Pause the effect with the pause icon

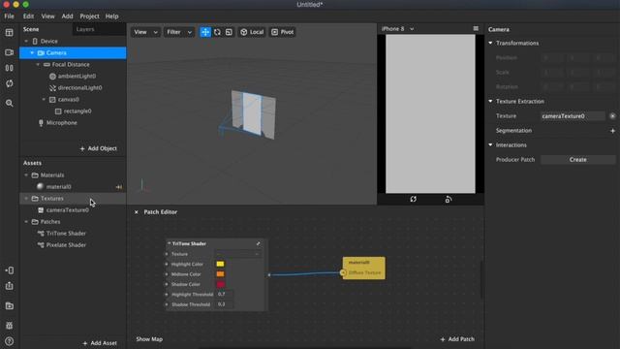point(9,68)
